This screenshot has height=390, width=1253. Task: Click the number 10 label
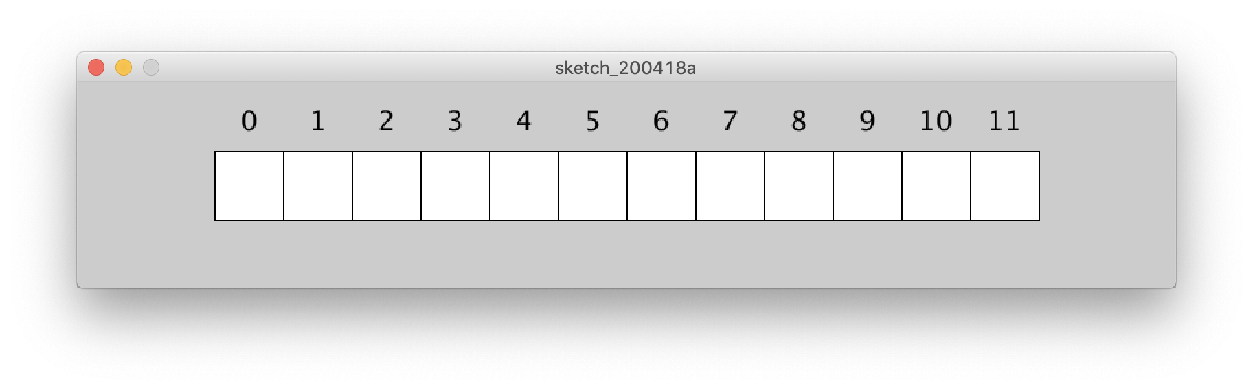[x=936, y=122]
